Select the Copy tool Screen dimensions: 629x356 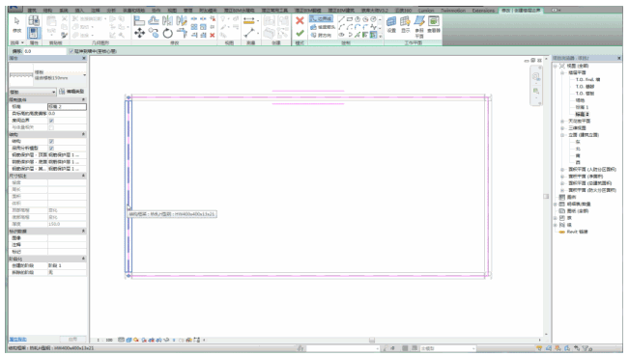154,33
